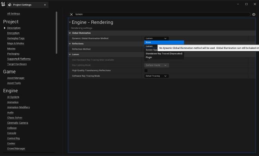Open the Dynamic Global Illumination Method dropdown
The image size is (259, 156).
click(156, 38)
